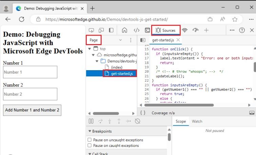Viewport: 256px width, 155px height.
Task: Open navigator tabs dropdown chevron
Action: (120, 40)
